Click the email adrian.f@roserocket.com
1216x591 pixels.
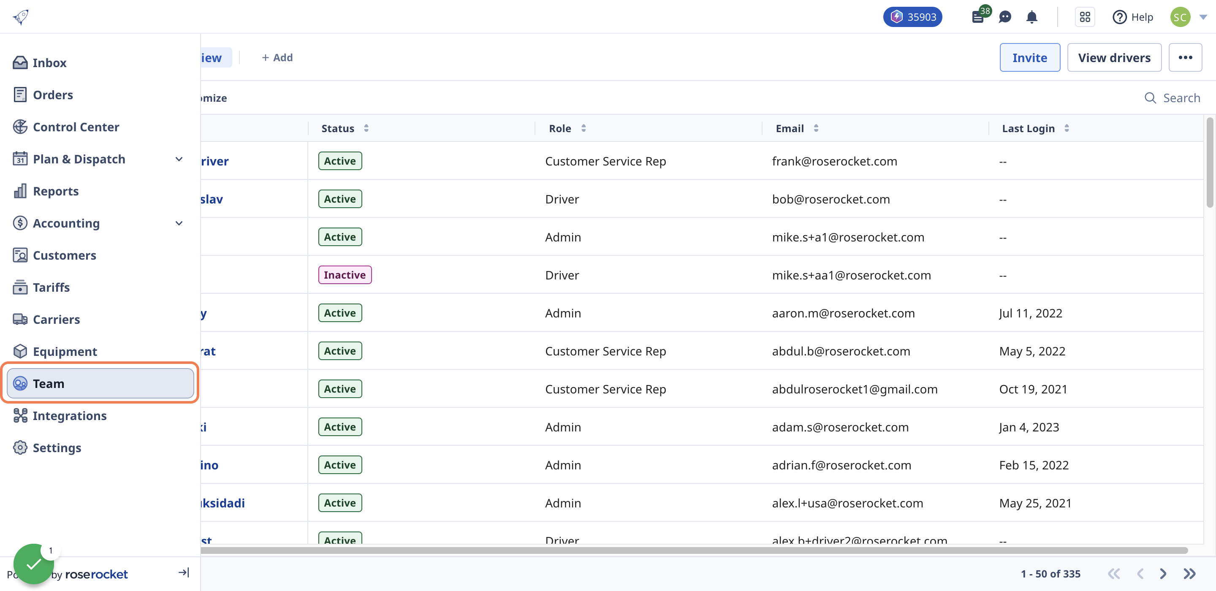pos(841,466)
